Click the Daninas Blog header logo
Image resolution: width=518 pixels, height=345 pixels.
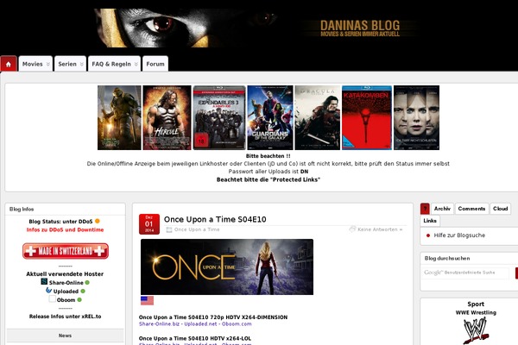(360, 28)
